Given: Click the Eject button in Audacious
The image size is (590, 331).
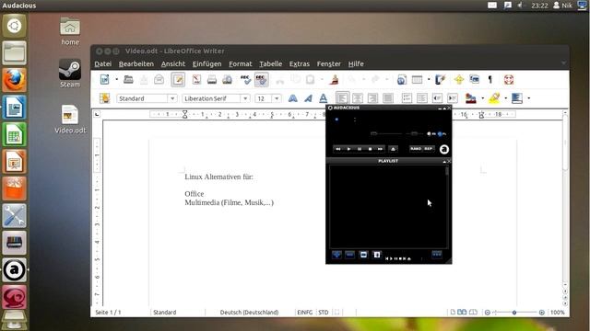Looking at the screenshot, I should pos(393,149).
